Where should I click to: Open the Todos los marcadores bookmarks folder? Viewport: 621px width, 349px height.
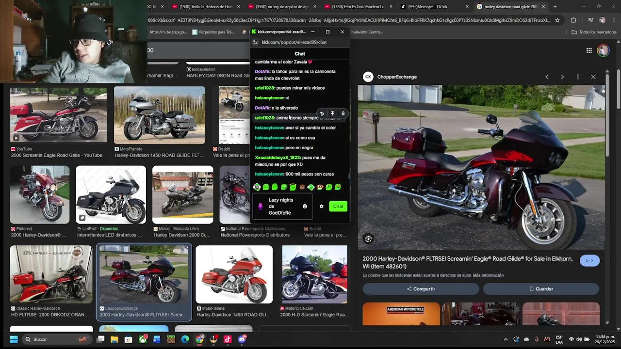pyautogui.click(x=594, y=32)
